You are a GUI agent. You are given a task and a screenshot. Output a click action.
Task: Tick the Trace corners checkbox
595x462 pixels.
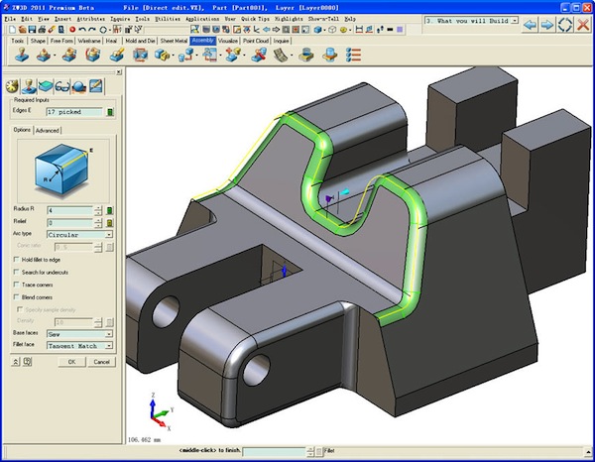pyautogui.click(x=16, y=285)
